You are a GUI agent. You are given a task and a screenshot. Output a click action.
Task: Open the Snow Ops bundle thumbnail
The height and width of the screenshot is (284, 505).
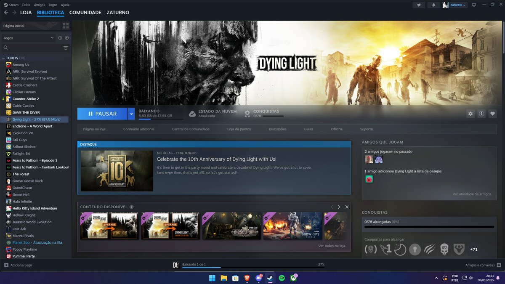tap(292, 226)
